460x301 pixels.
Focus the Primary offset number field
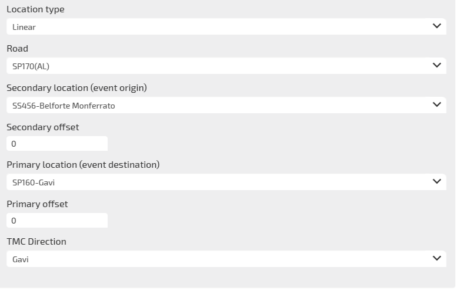pos(56,221)
